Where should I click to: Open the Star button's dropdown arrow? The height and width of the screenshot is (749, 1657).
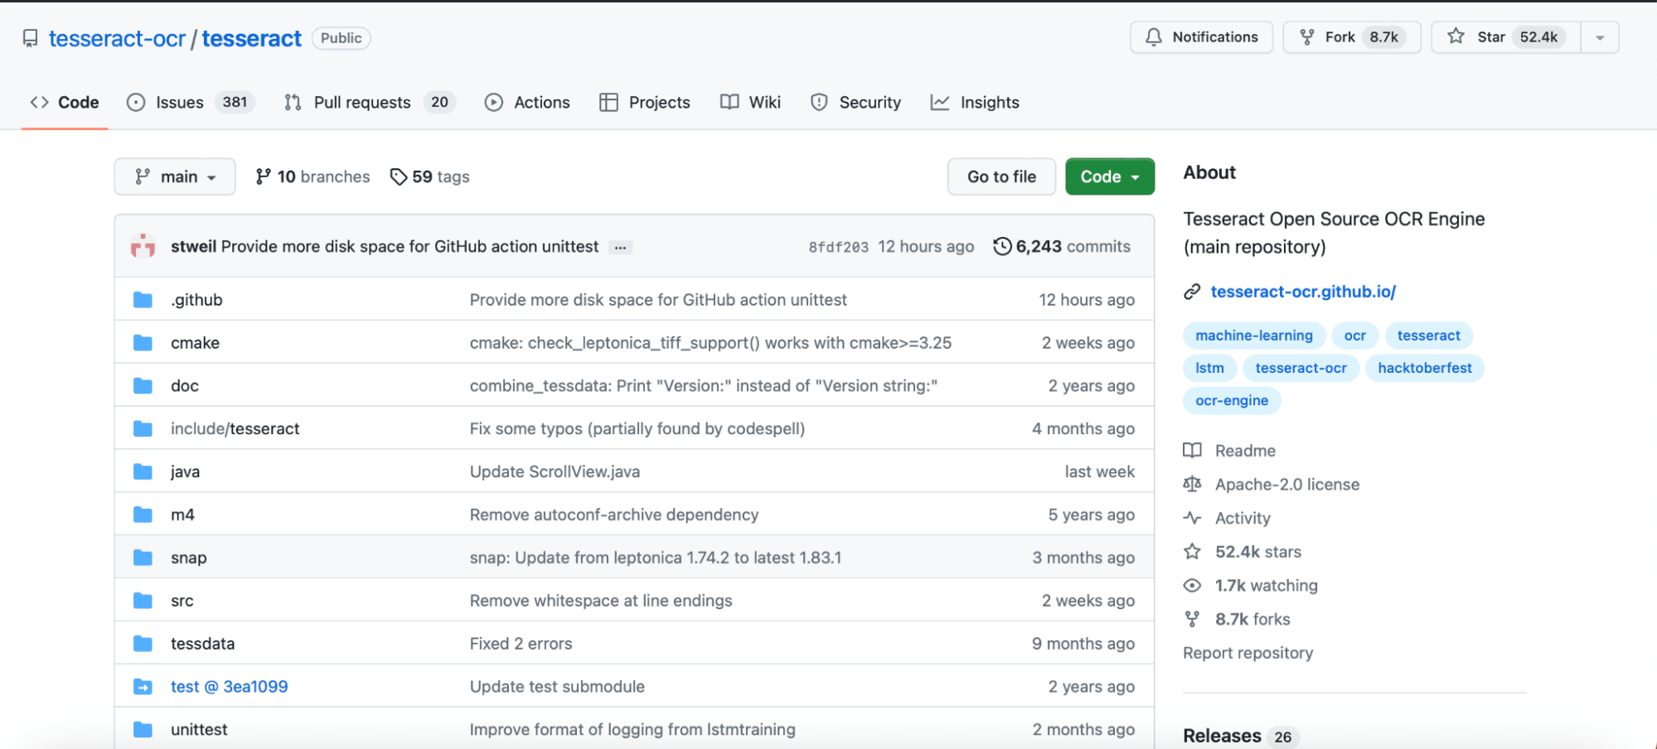pos(1600,36)
